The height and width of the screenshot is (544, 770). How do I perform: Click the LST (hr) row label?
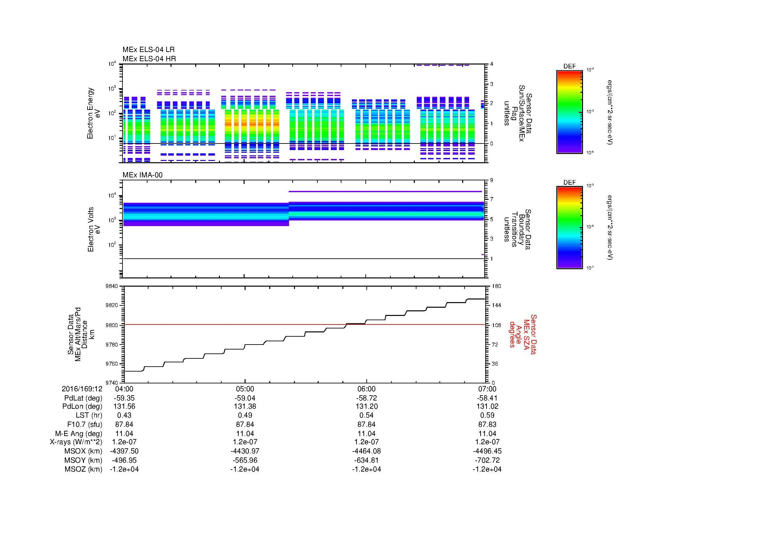[89, 415]
